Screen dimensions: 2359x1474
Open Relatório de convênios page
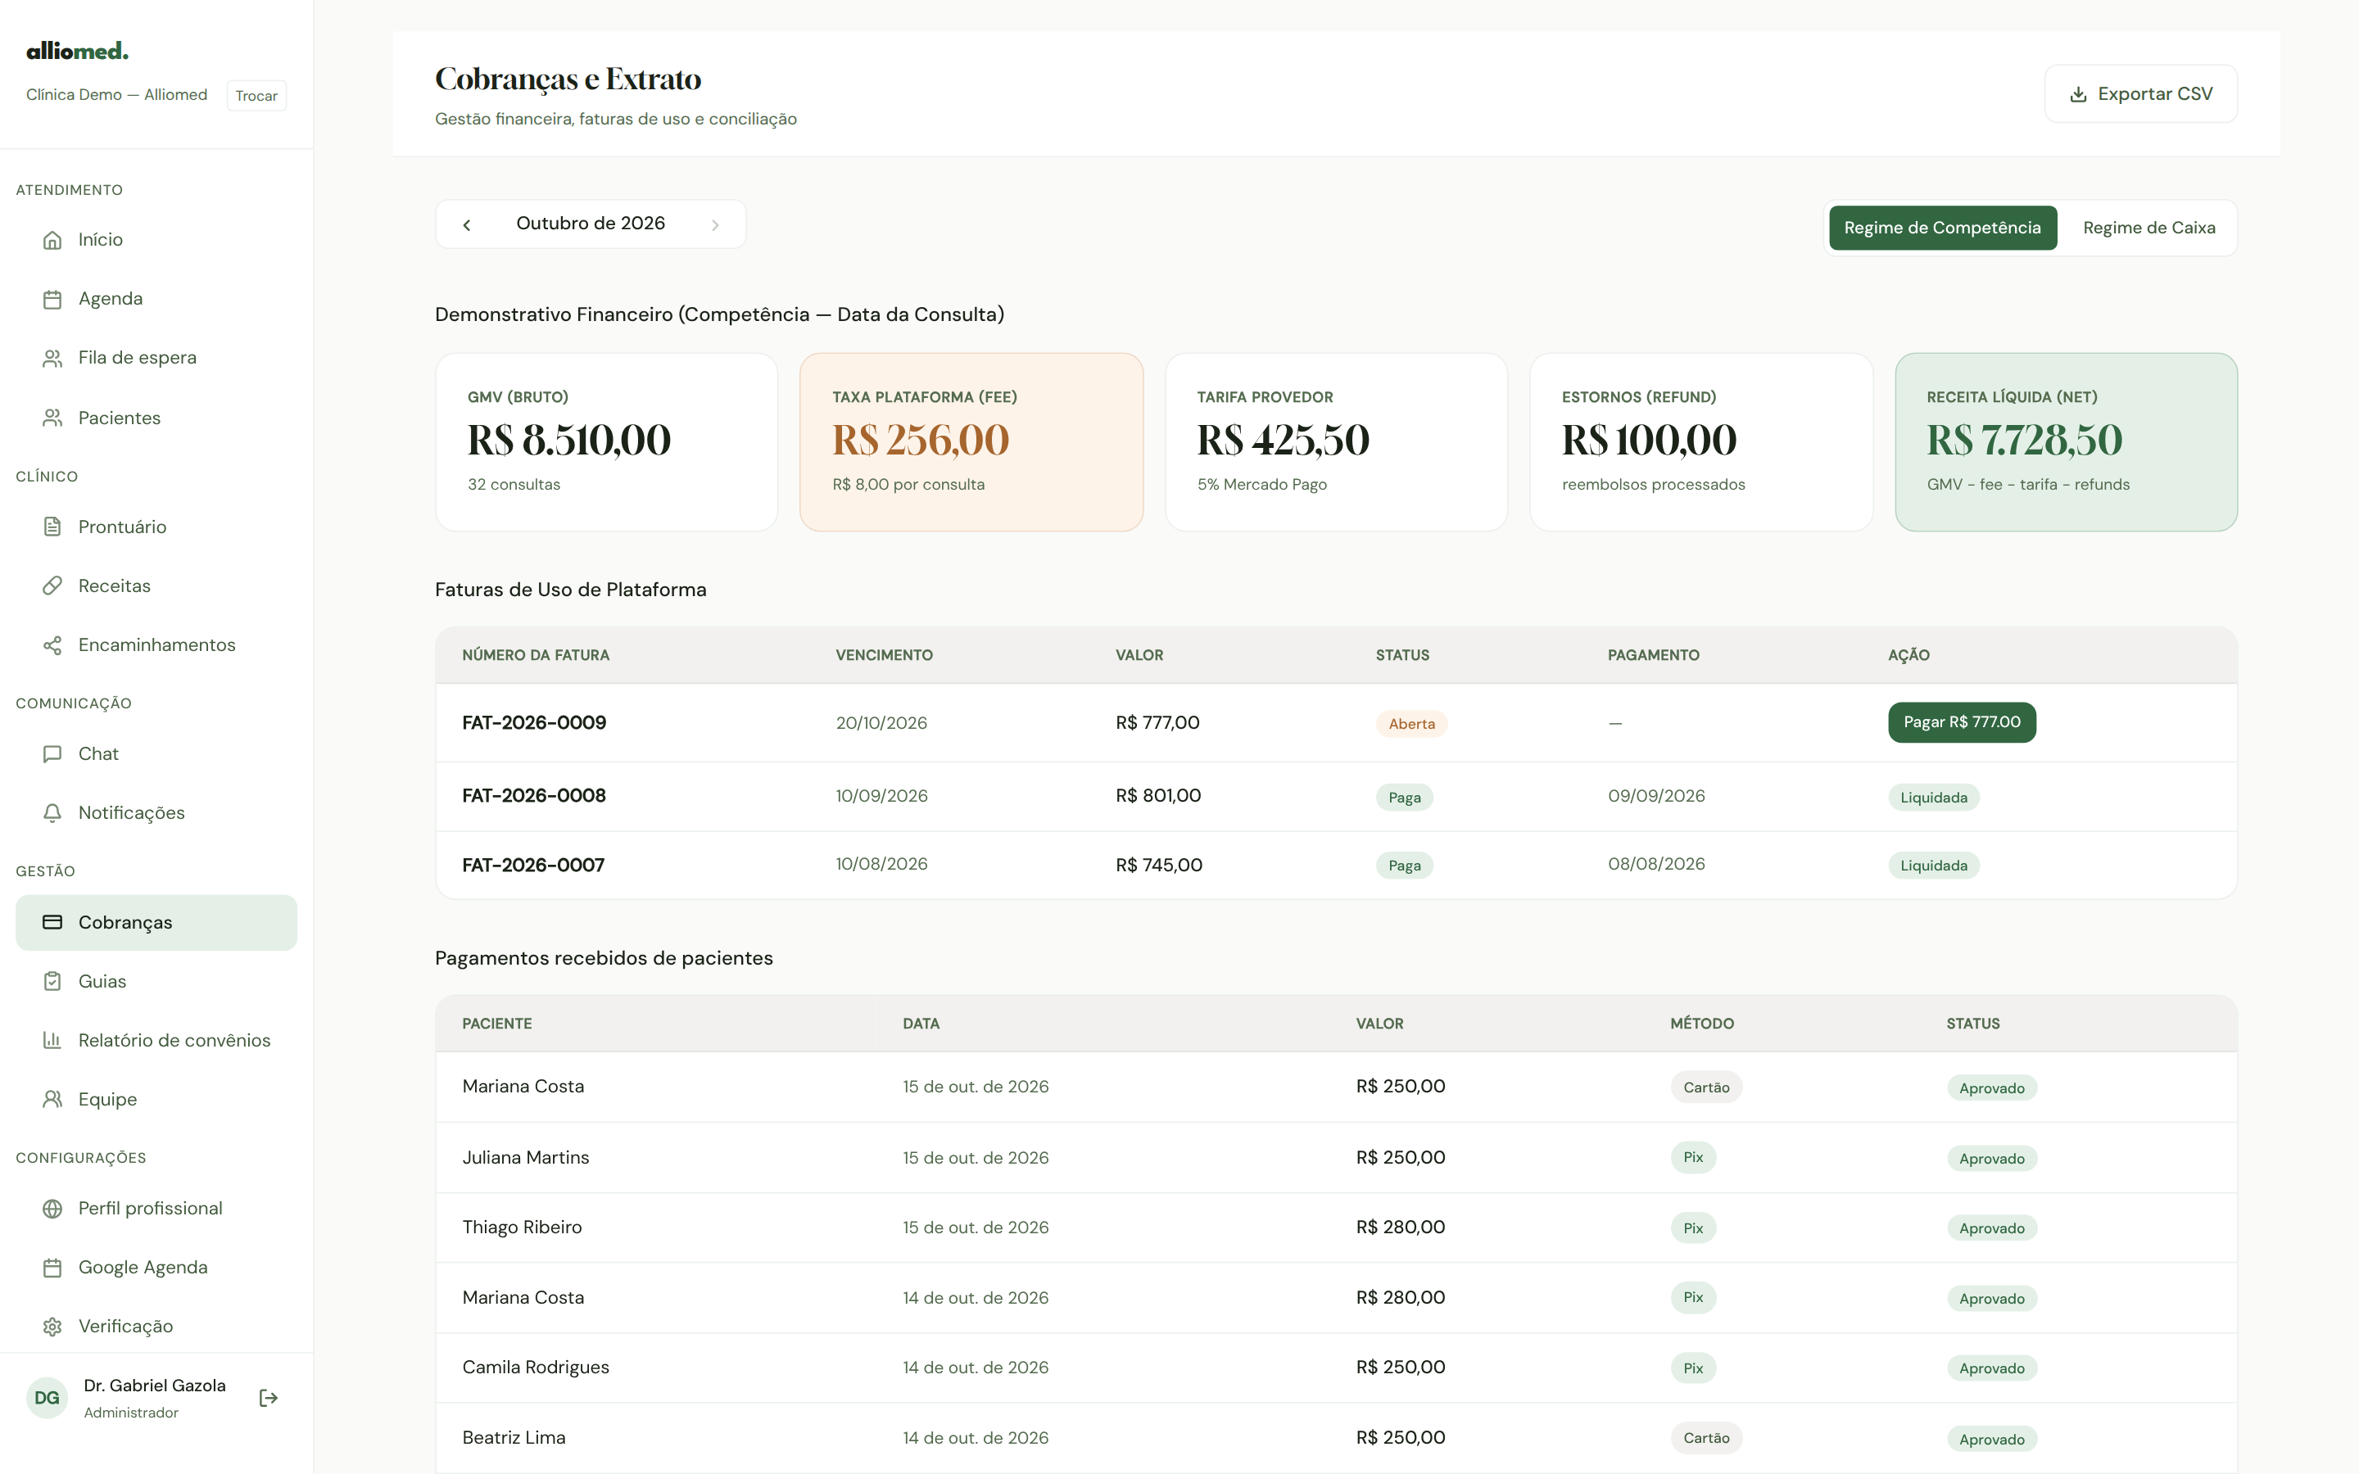coord(156,1040)
